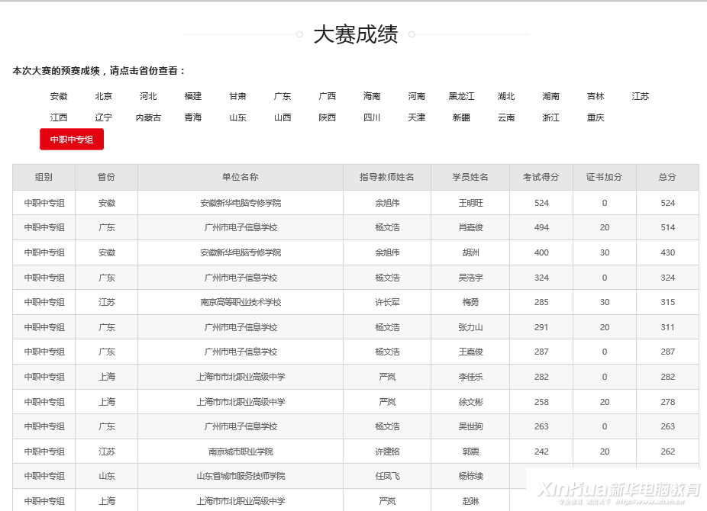Screen dimensions: 707x511
Task: Choose 内蒙古 from province list
Action: click(148, 117)
